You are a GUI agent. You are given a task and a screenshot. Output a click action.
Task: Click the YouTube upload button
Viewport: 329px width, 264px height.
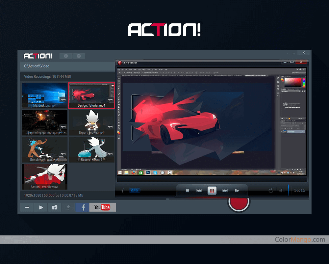tap(102, 207)
